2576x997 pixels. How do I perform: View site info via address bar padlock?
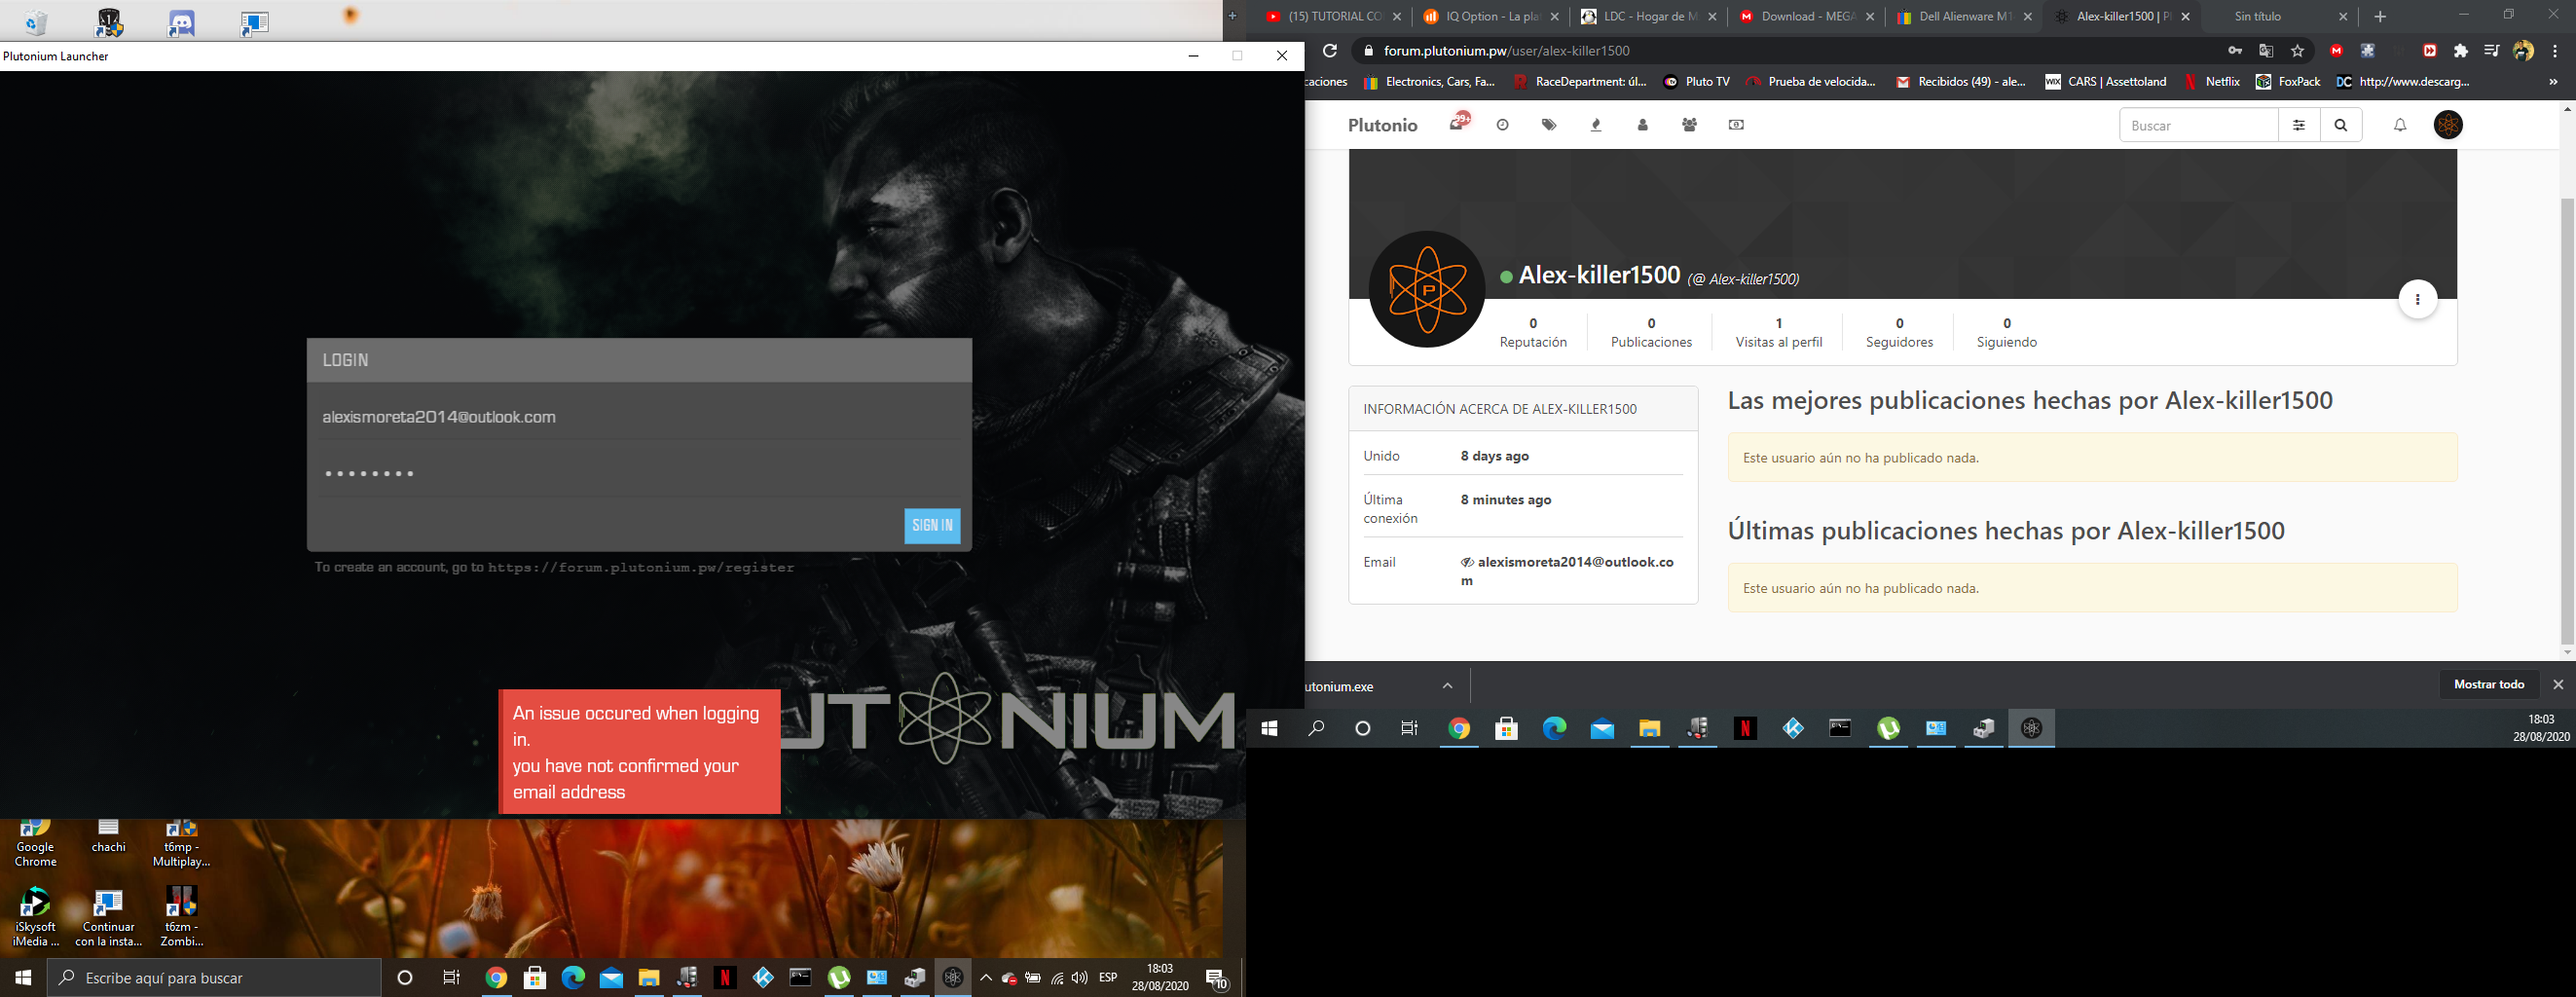point(1368,51)
